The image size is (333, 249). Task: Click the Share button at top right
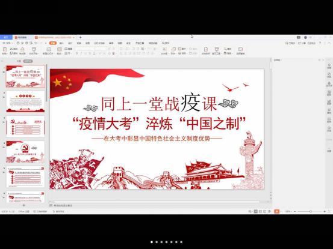point(302,43)
